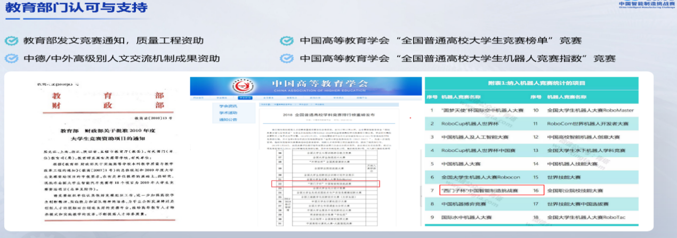Screen dimensions: 677x238
Task: Open the 学会资讯 sidebar link
Action: 228,106
